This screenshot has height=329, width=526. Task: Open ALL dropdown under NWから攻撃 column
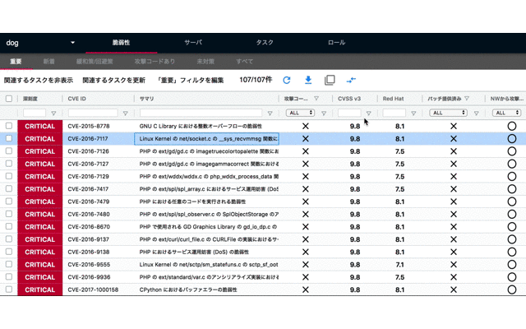click(x=506, y=113)
